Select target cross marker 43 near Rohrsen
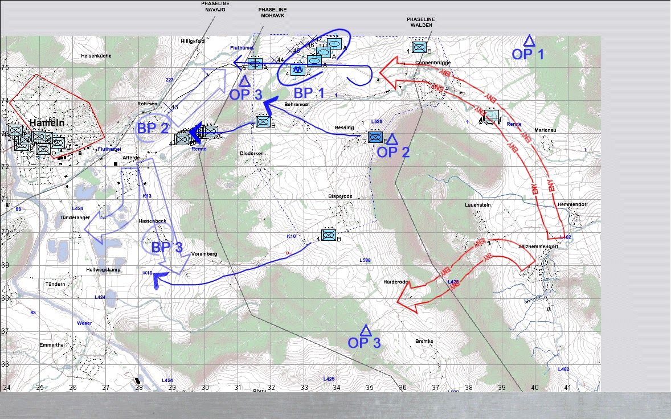Viewport: 671px width, 419px height. 167,107
